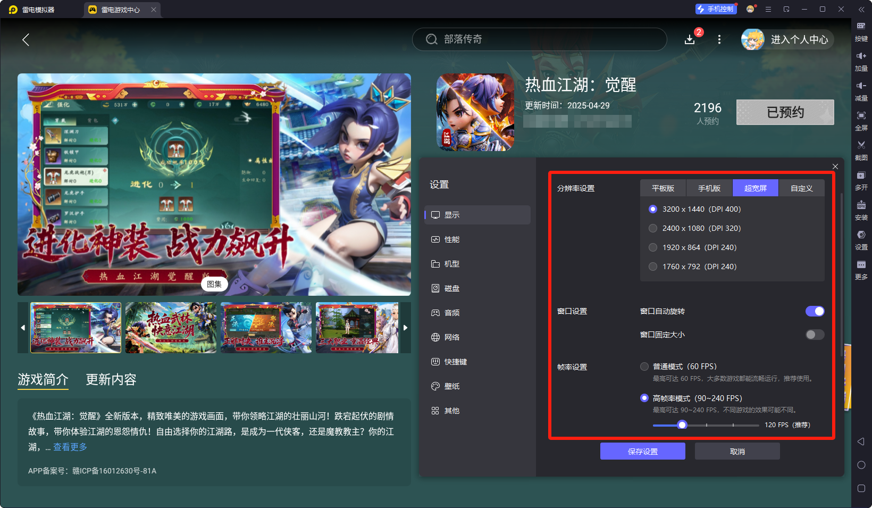Select the 热血武林 快意江湖 thumbnail
The height and width of the screenshot is (508, 872).
point(171,328)
